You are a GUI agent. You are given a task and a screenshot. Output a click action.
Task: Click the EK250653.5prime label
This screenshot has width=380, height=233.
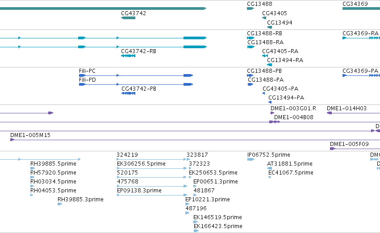(x=213, y=173)
